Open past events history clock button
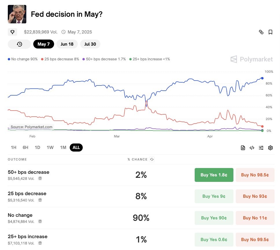 pyautogui.click(x=19, y=44)
